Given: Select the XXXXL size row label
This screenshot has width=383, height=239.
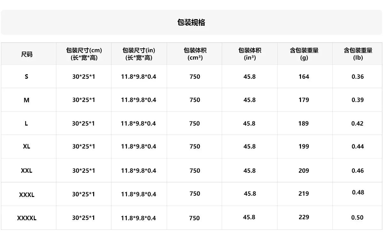Looking at the screenshot, I should [x=27, y=218].
